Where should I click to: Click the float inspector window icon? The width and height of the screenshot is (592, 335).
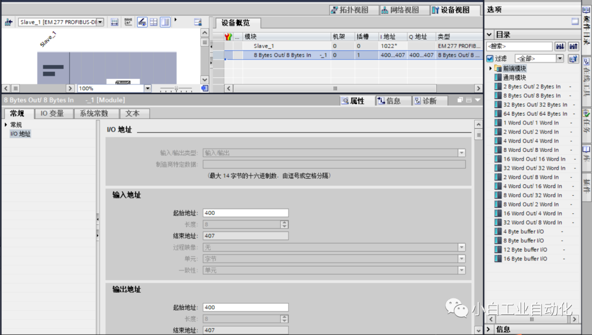point(460,100)
